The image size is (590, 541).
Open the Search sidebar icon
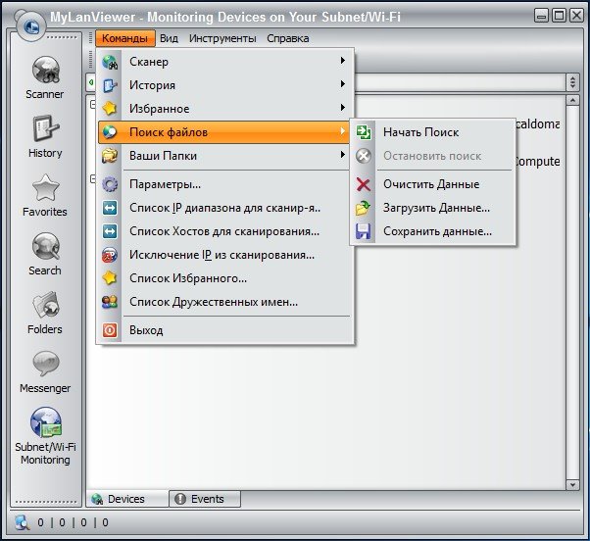(x=45, y=246)
